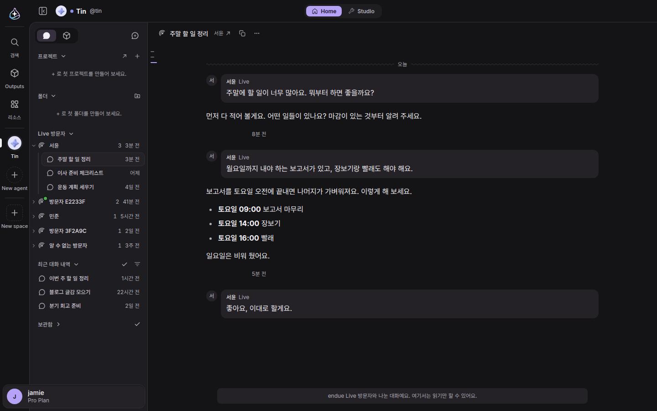The height and width of the screenshot is (411, 657).
Task: Jump to last message marker in outline
Action: click(154, 62)
